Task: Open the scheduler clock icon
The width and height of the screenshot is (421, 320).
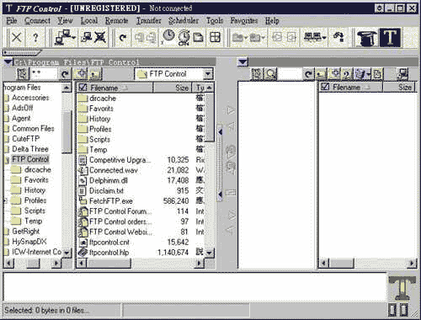Action: point(168,36)
